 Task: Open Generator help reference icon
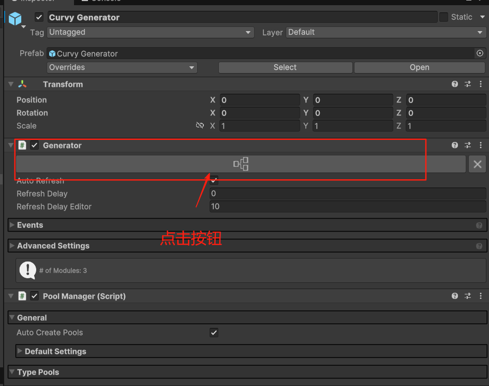point(455,145)
